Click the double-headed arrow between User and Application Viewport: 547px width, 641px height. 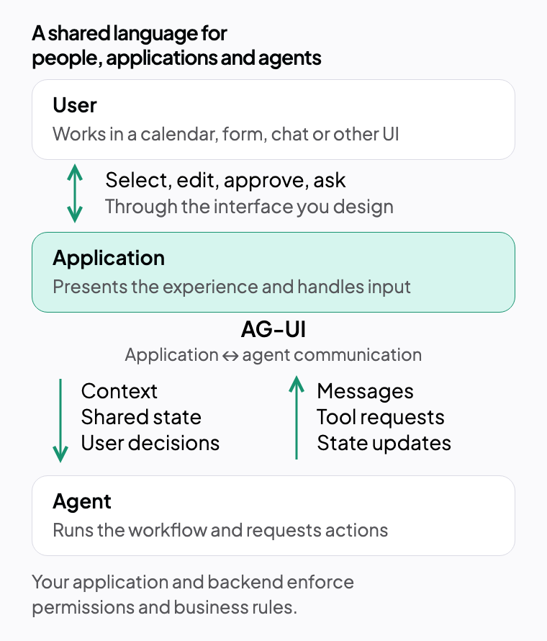coord(75,193)
